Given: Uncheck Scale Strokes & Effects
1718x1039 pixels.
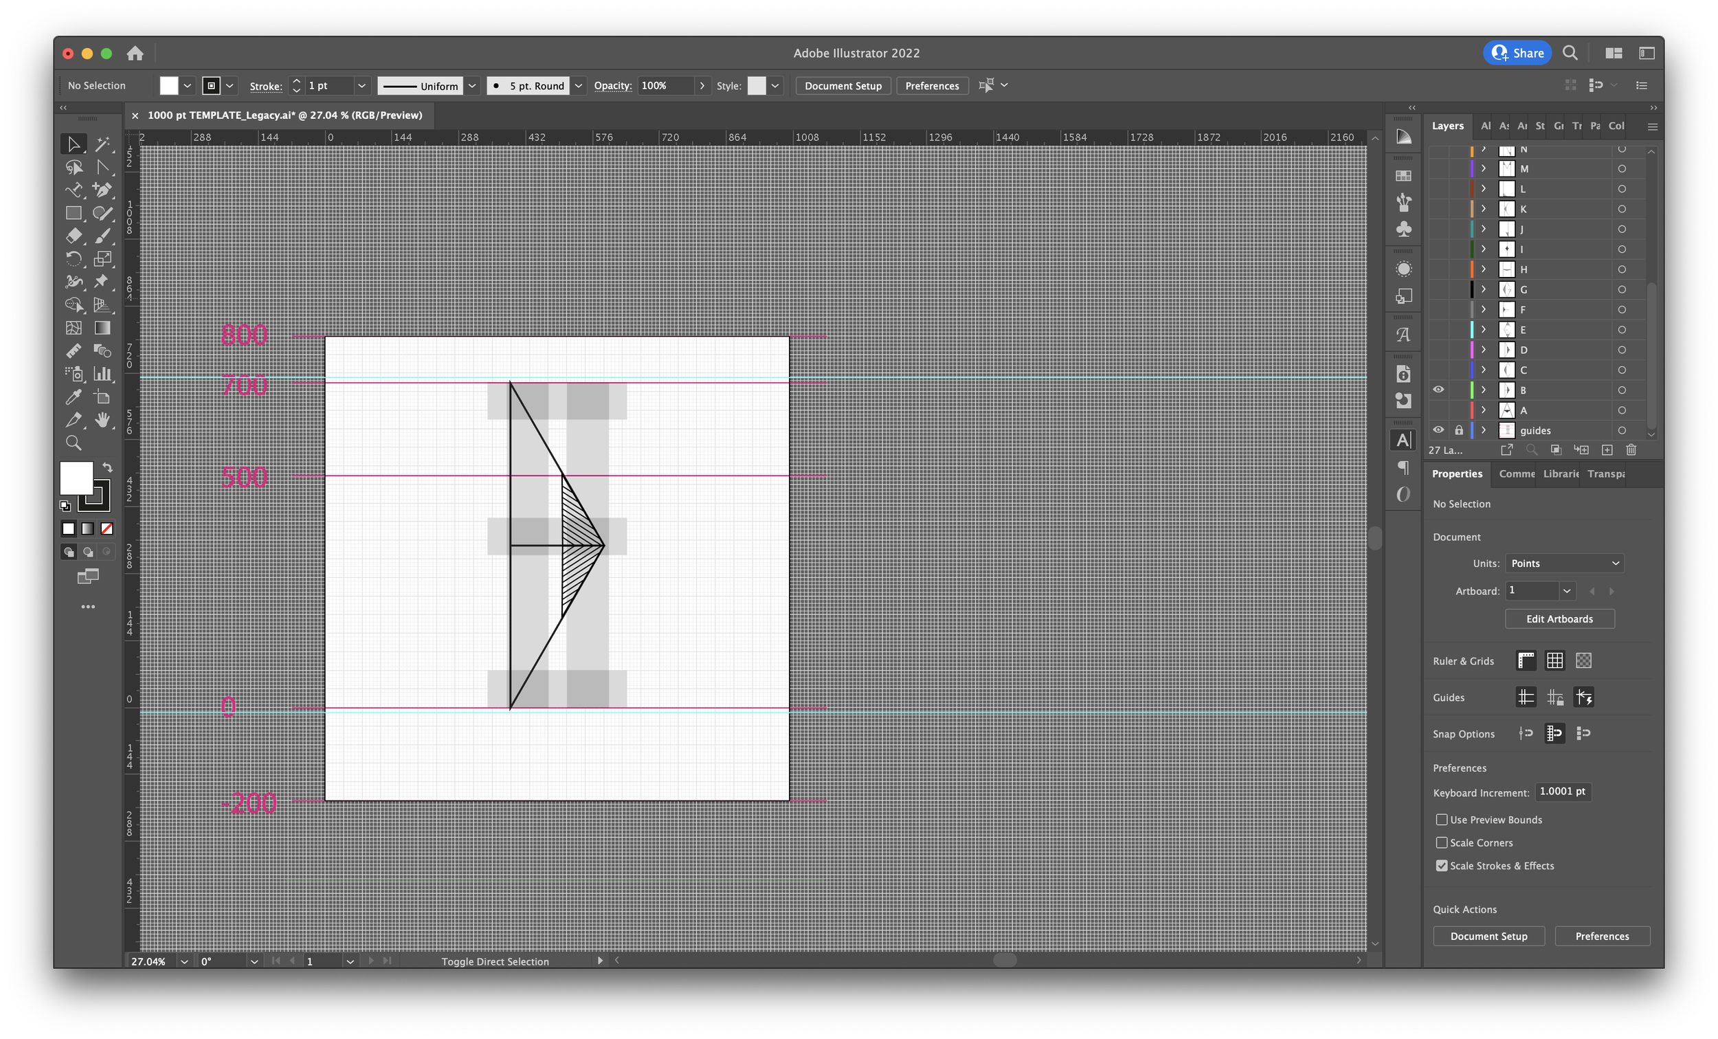Looking at the screenshot, I should pos(1441,865).
